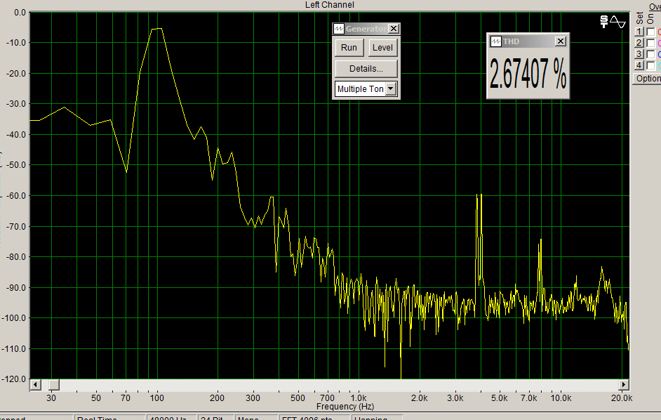Click the scroll left arrow under the plot

tap(35, 385)
